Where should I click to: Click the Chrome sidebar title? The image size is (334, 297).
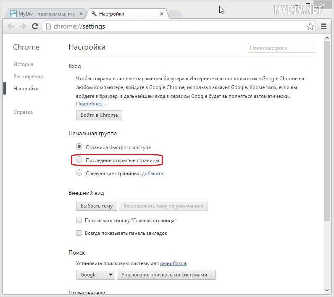(x=26, y=47)
